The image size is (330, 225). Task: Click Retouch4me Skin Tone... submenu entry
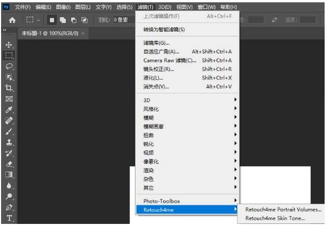click(x=275, y=219)
